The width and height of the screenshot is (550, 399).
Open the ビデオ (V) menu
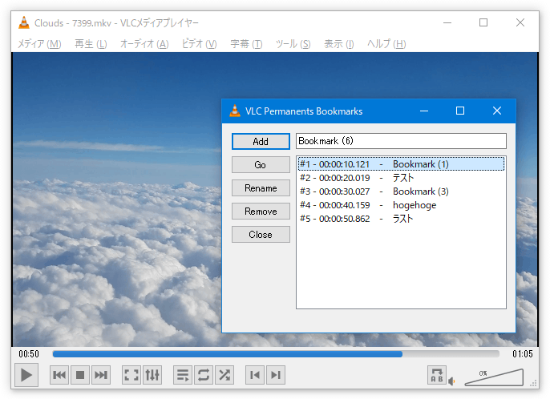click(x=199, y=44)
